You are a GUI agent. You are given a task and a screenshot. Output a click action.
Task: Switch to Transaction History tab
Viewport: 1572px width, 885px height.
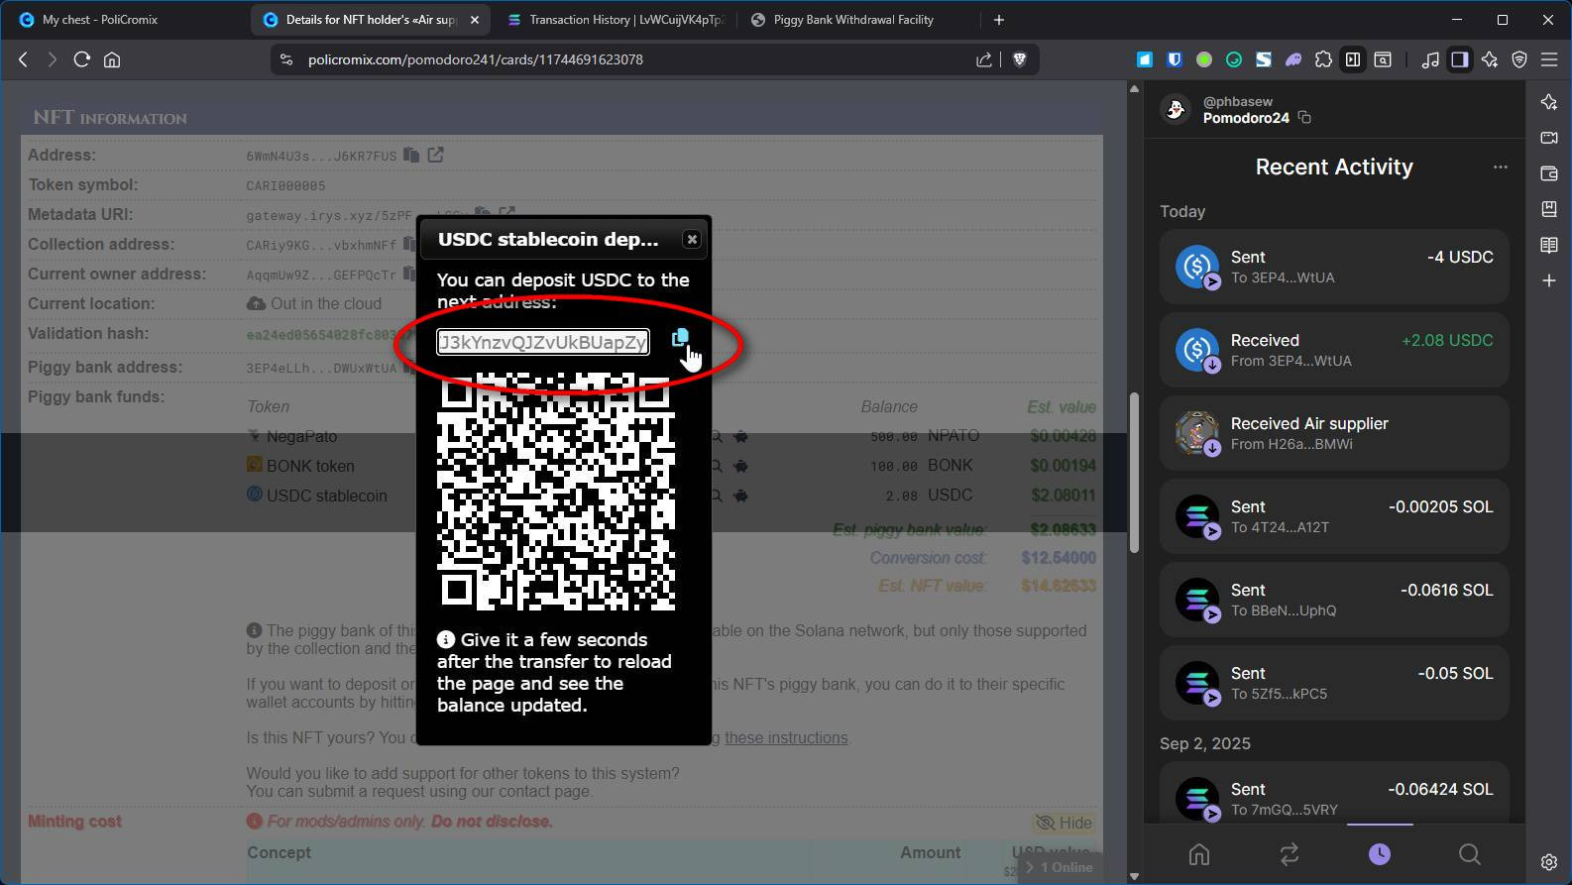617,20
